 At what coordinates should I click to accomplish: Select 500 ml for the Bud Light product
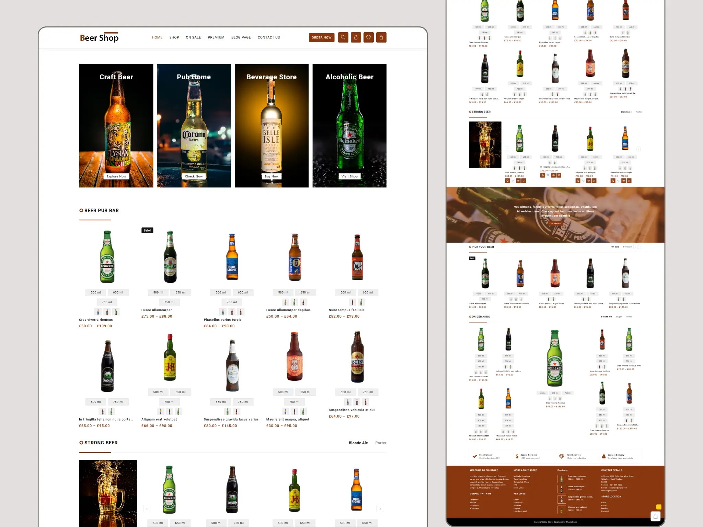220,292
